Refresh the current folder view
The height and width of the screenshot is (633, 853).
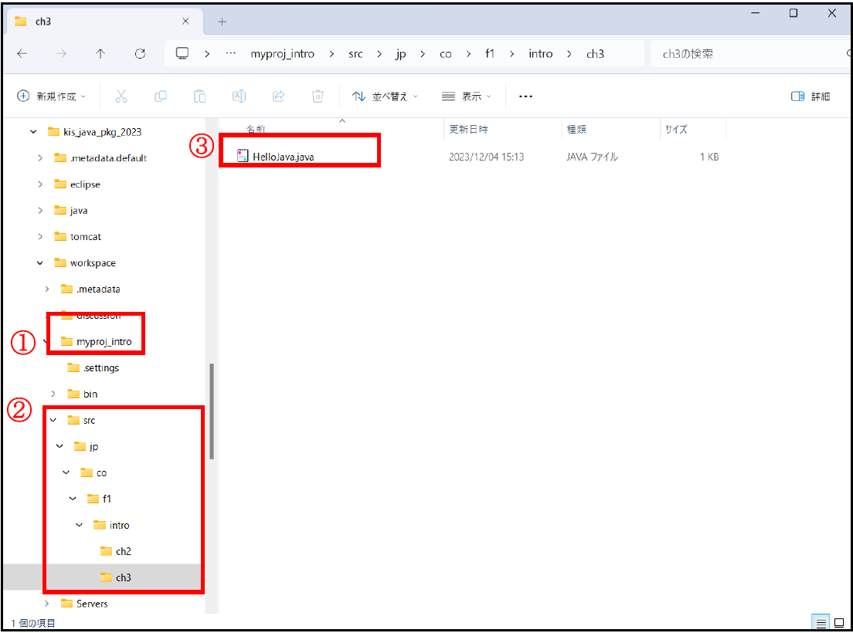140,54
